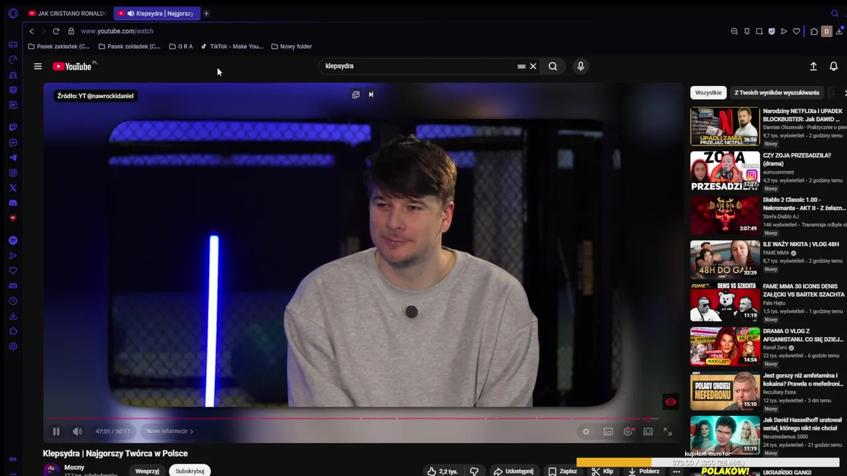Open sidebar settings gear

[x=13, y=346]
